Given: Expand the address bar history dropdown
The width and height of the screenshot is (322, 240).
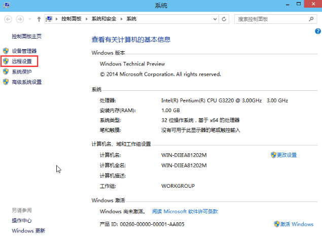Looking at the screenshot, I should (x=214, y=19).
